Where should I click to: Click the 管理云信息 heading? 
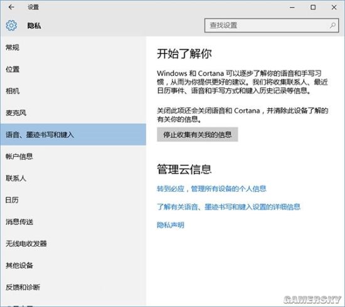coord(184,169)
